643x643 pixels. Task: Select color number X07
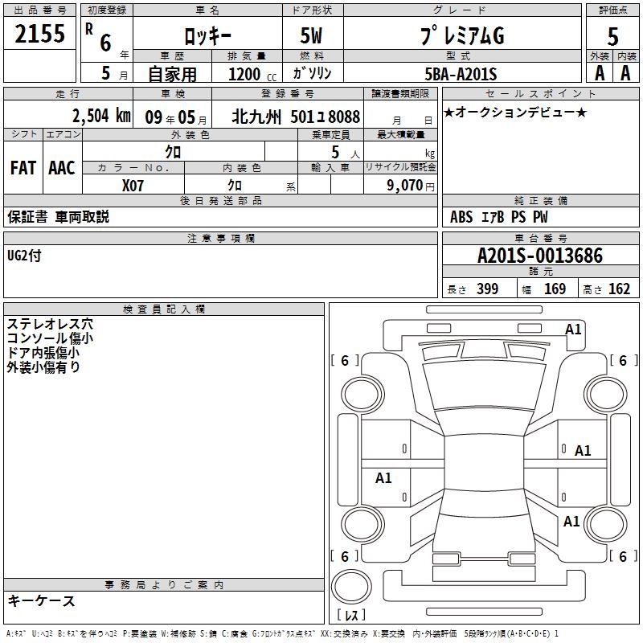[x=133, y=186]
